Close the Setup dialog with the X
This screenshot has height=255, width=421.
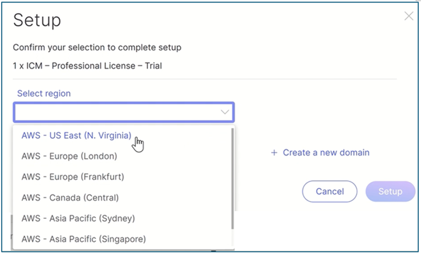tap(409, 16)
